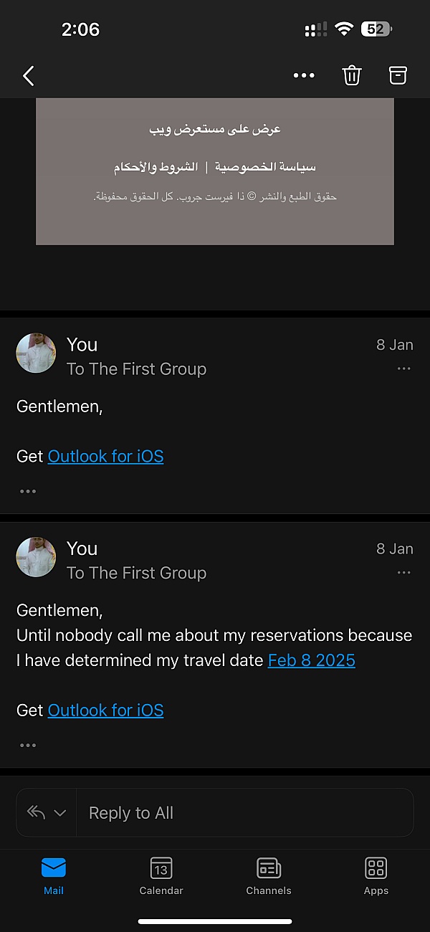This screenshot has width=430, height=932.
Task: Select the Mail tab
Action: tap(54, 875)
